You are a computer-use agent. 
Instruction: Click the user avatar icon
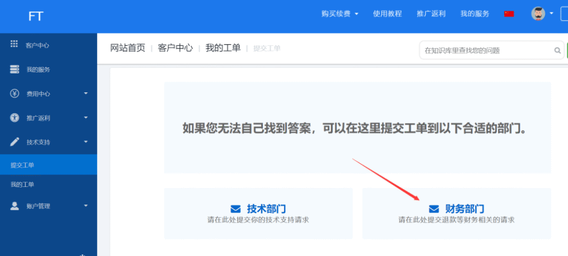[538, 14]
